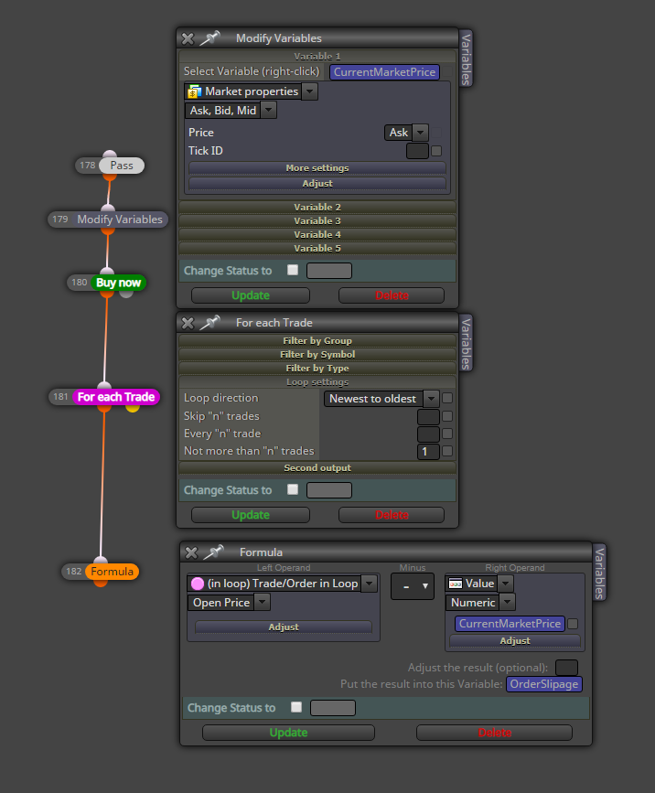Click the Adjust the result field
The height and width of the screenshot is (793, 655).
[566, 668]
